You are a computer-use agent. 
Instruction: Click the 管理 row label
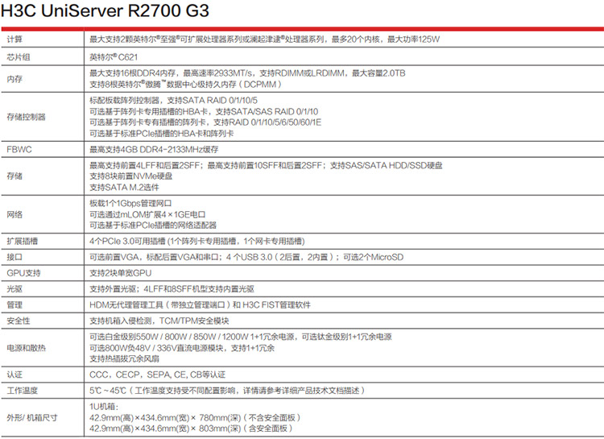point(14,305)
